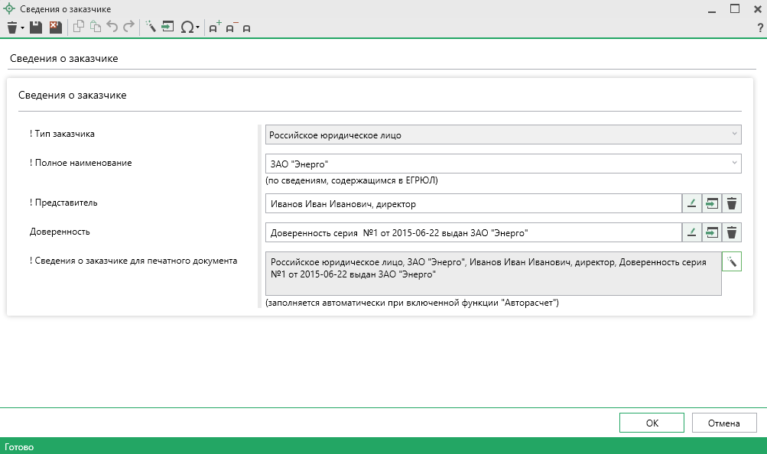
Task: Open the Omega special symbols menu
Action: pos(189,28)
